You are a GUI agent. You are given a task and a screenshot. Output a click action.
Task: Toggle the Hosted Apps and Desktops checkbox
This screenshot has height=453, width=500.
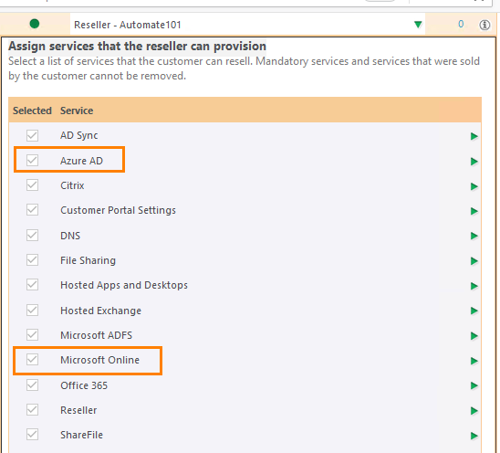pyautogui.click(x=32, y=285)
